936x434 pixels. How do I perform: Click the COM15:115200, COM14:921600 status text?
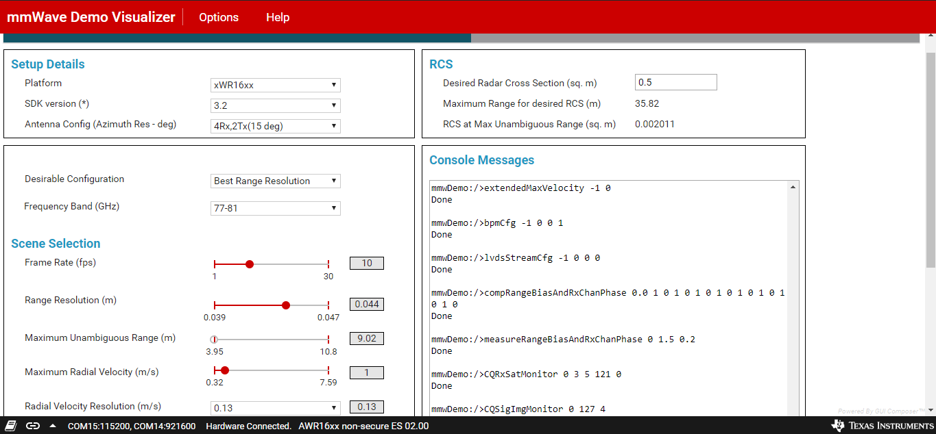[x=132, y=426]
